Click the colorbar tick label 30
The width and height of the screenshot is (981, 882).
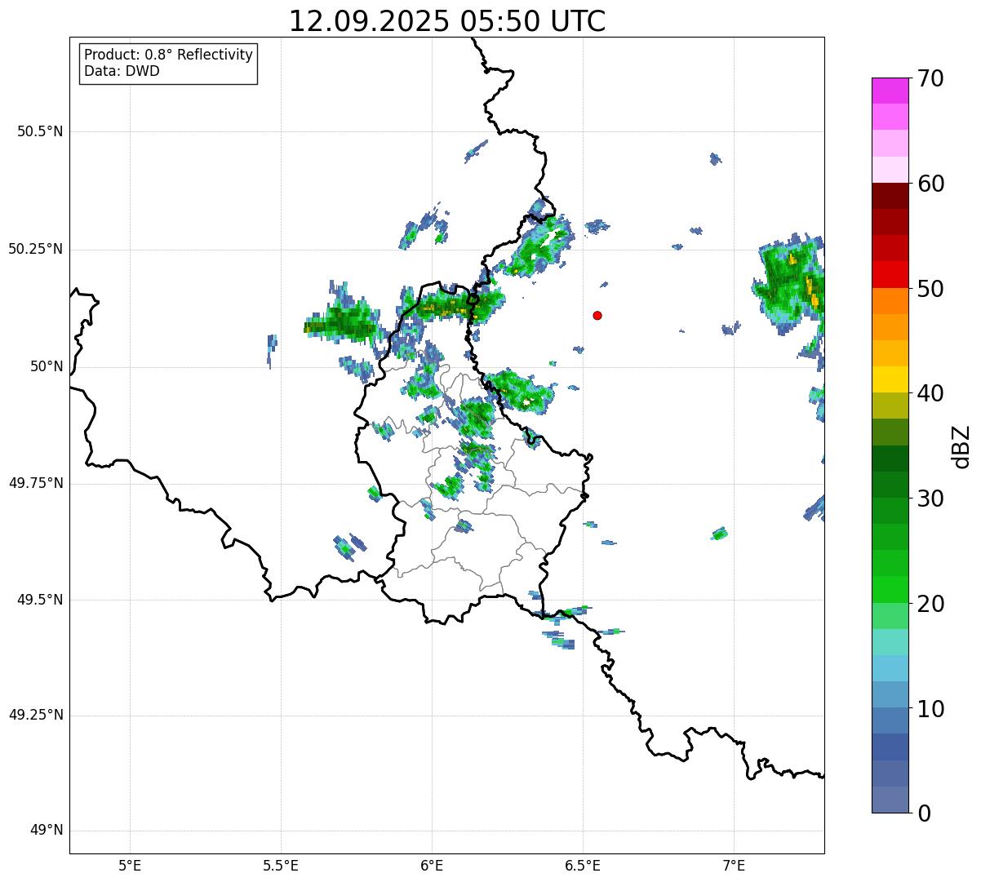[930, 499]
